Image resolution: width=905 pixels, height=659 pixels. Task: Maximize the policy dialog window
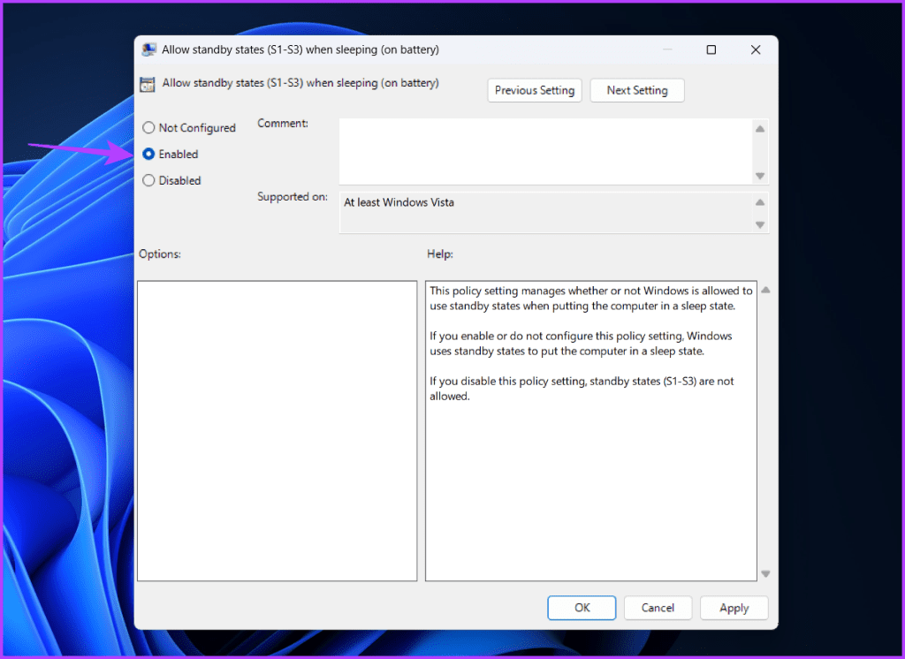[711, 49]
